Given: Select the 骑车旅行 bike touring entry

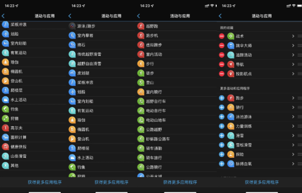Looking at the screenshot, I should [x=177, y=158].
